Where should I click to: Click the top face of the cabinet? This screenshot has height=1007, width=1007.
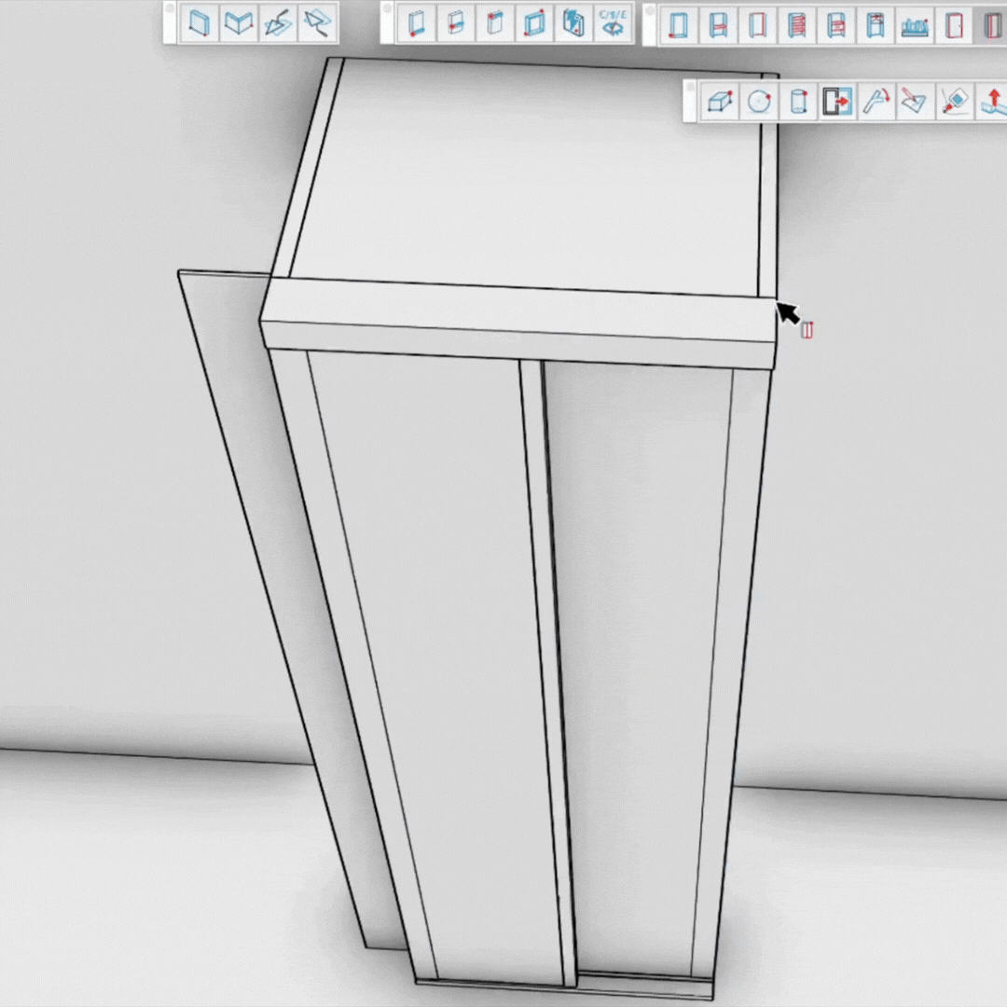click(x=531, y=177)
